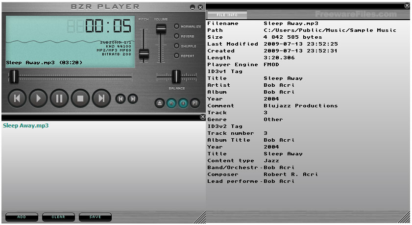Skip to the previous track
This screenshot has width=412, height=225.
click(17, 99)
